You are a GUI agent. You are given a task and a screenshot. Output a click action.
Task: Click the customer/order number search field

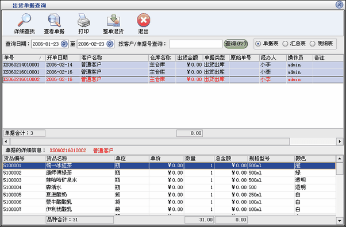196,44
